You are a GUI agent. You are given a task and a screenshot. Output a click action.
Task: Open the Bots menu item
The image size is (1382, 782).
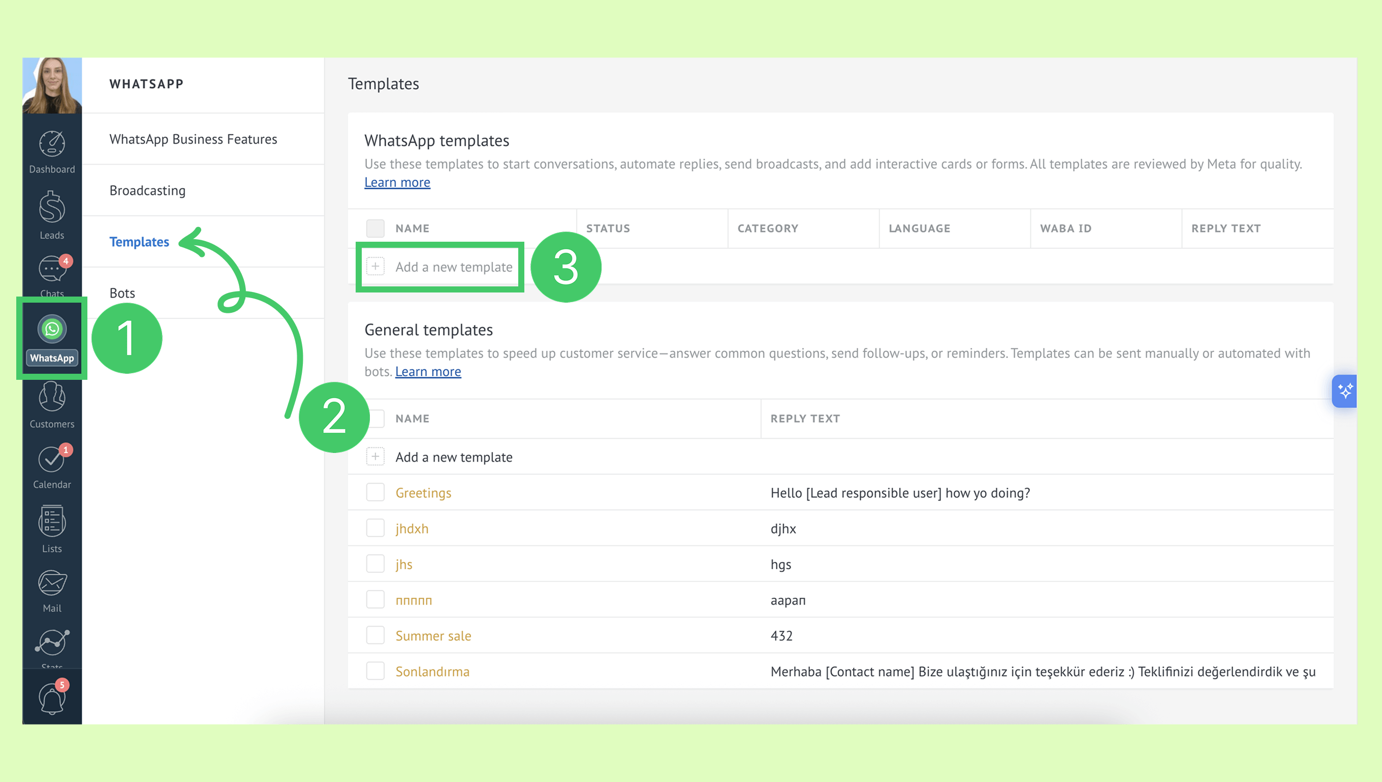203,294
